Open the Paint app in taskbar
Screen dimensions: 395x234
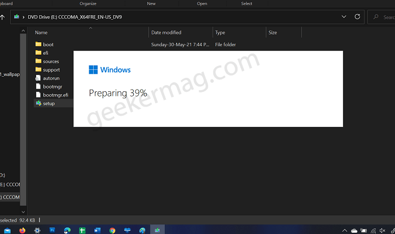click(142, 230)
